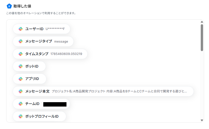The width and height of the screenshot is (209, 129).
Task: Click the Slack icon beside ユーザーID
Action: (21, 29)
